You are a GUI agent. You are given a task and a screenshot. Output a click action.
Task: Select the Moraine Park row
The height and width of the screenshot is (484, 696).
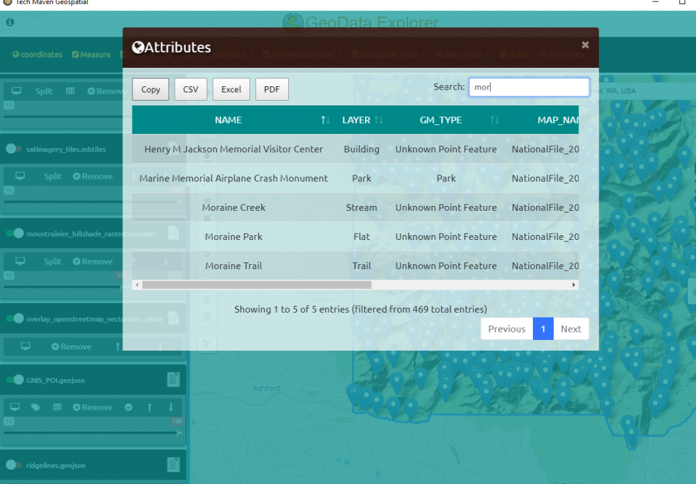coord(355,237)
